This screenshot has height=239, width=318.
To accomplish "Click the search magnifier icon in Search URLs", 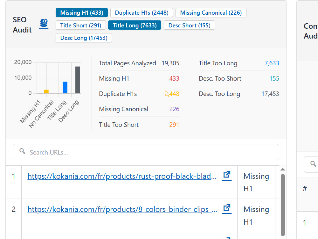I will pos(22,151).
